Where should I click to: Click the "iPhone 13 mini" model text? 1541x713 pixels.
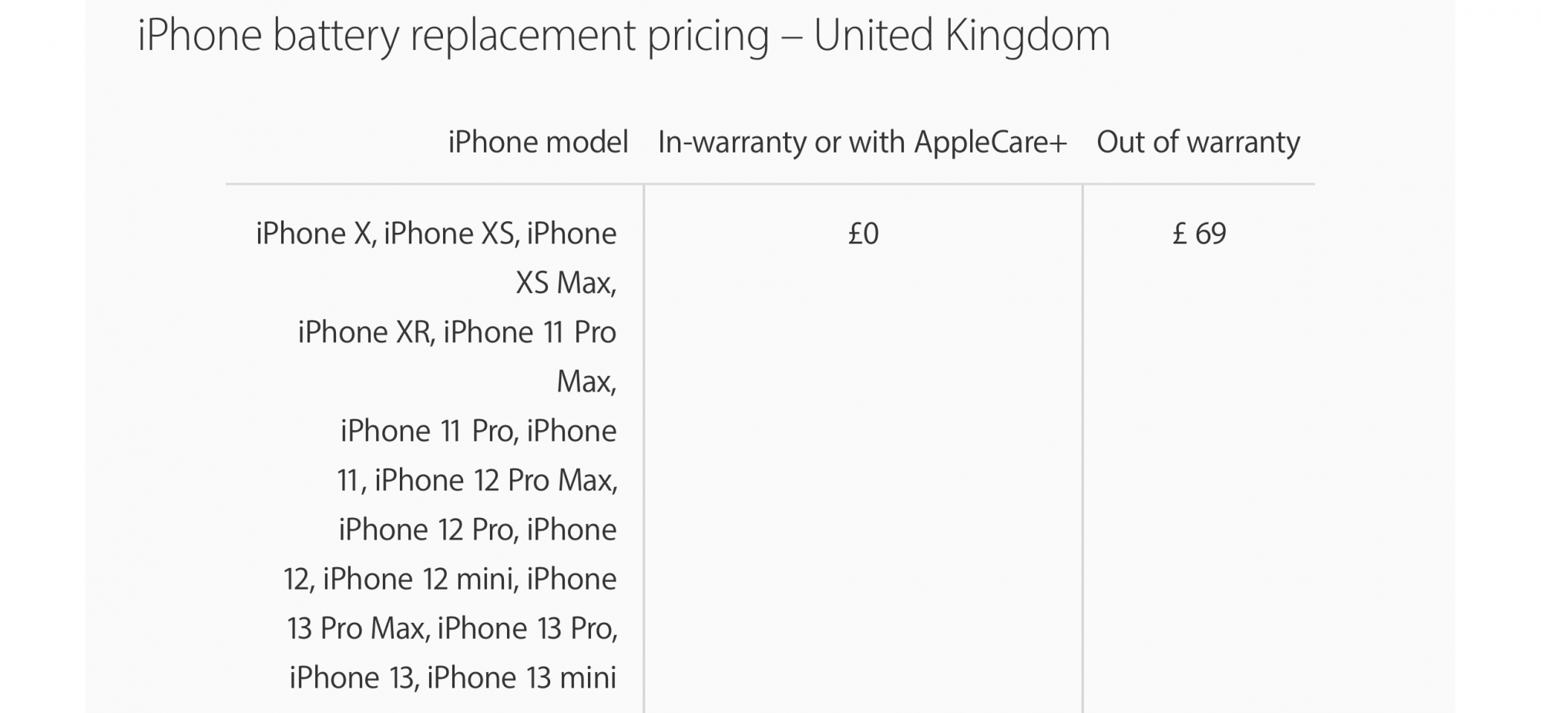point(522,678)
